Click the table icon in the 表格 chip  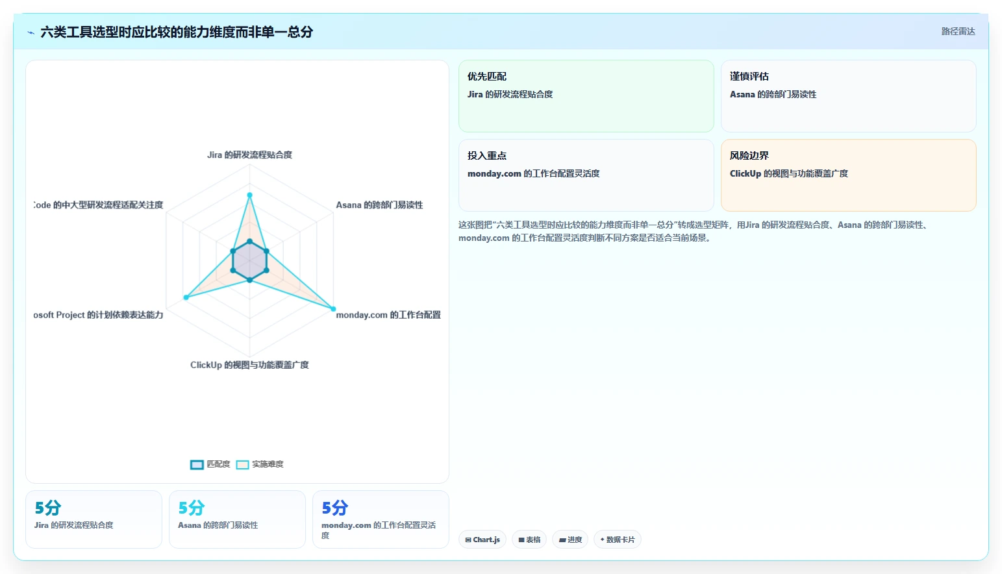click(x=521, y=540)
